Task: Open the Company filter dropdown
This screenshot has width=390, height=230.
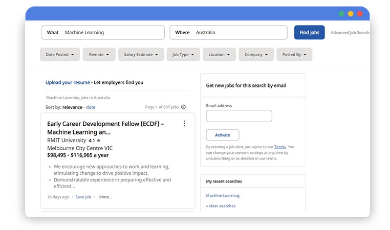Action: [256, 55]
